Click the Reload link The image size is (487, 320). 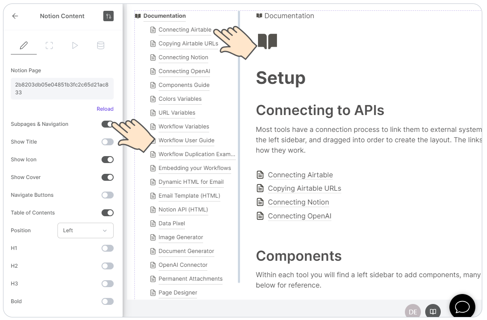click(105, 109)
